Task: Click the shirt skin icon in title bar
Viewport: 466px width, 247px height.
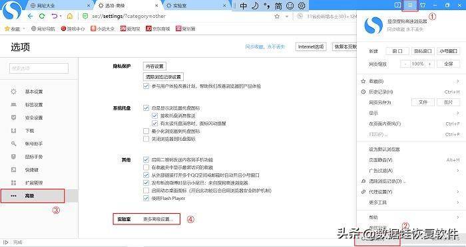Action: point(423,5)
